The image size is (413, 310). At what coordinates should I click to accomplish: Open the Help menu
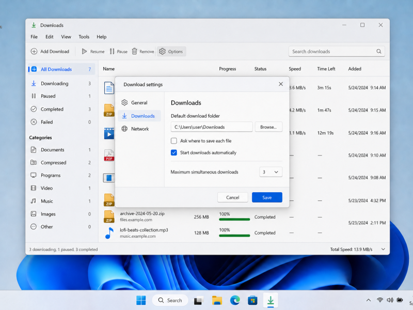[101, 37]
